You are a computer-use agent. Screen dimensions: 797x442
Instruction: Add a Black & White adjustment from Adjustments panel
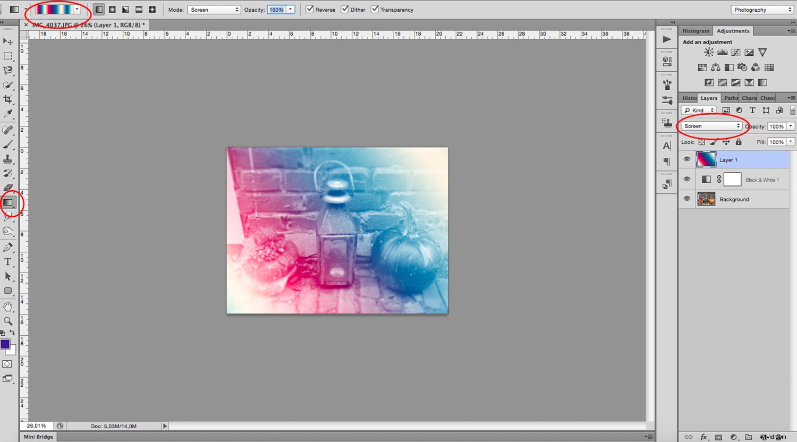point(728,67)
